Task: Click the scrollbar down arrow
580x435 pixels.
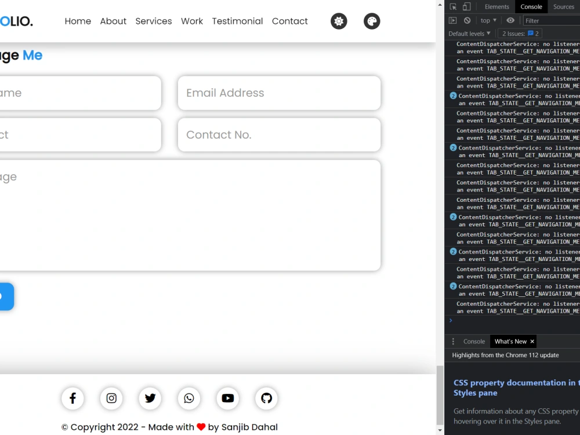Action: (440, 430)
